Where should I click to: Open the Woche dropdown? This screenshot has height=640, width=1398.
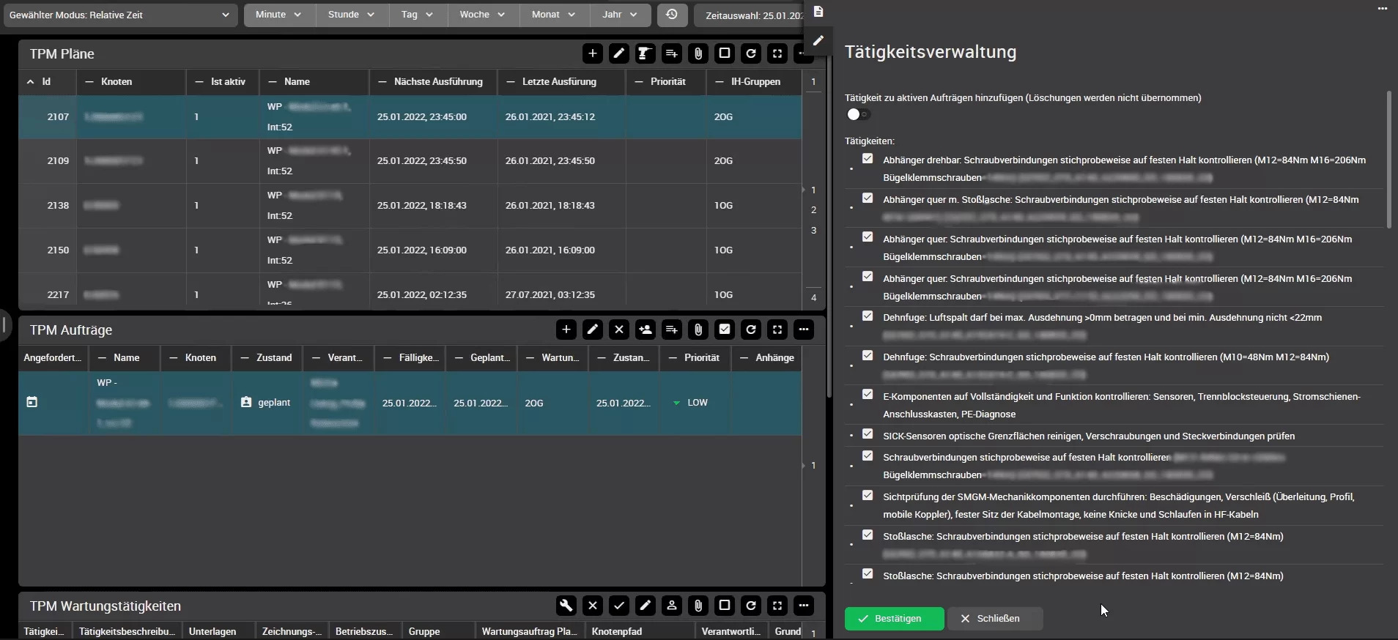[483, 15]
